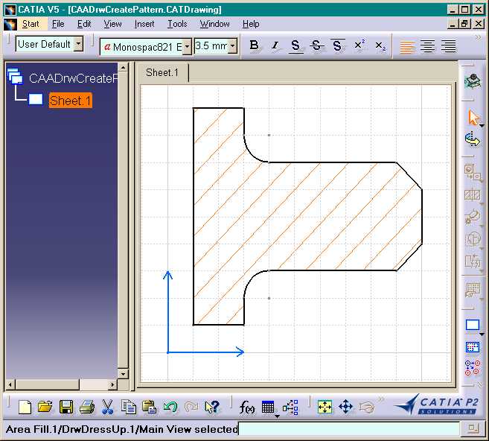Apply Superscript formatting
Viewport: 489px width, 441px height.
(359, 45)
